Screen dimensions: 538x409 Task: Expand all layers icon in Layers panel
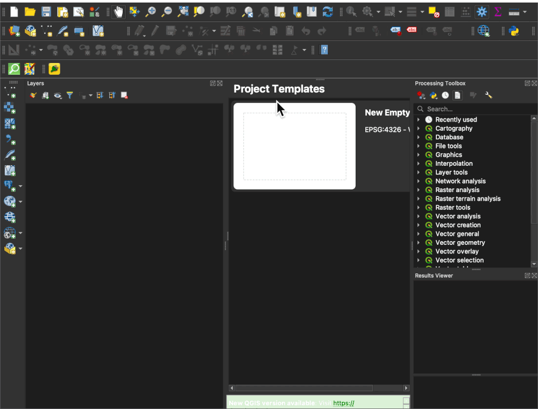[x=100, y=95]
